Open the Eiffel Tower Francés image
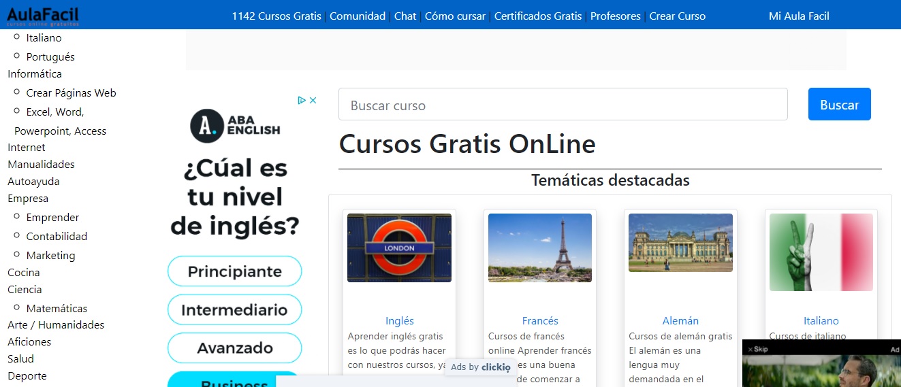The height and width of the screenshot is (387, 901). click(x=540, y=248)
